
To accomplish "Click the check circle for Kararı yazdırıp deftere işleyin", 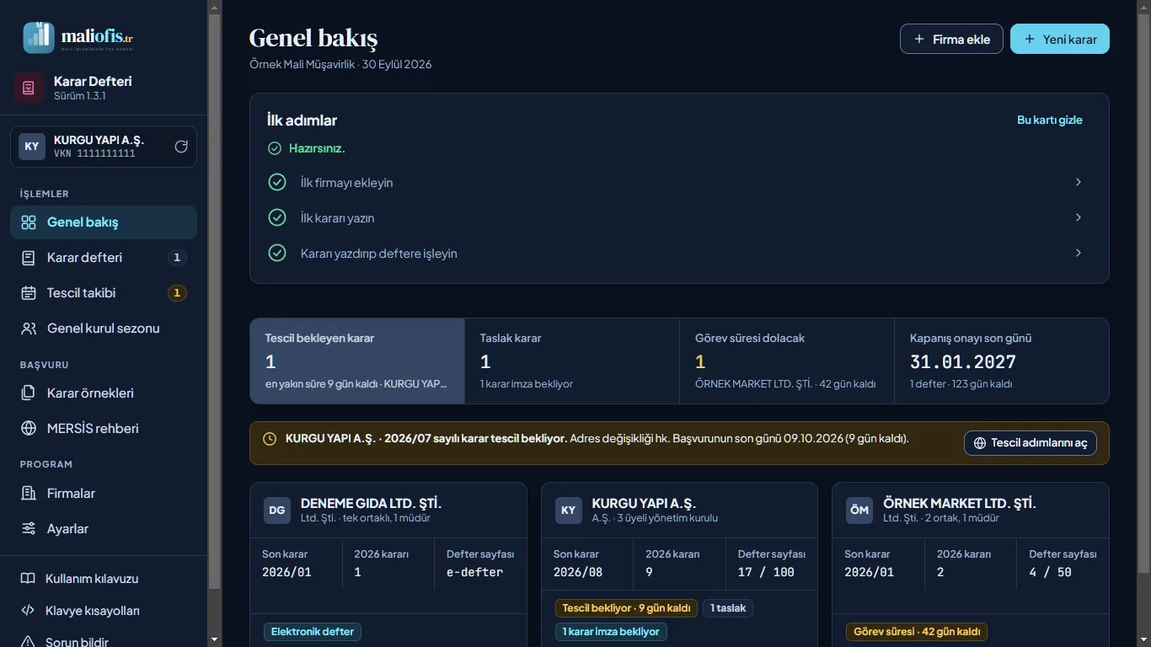I will pos(276,253).
